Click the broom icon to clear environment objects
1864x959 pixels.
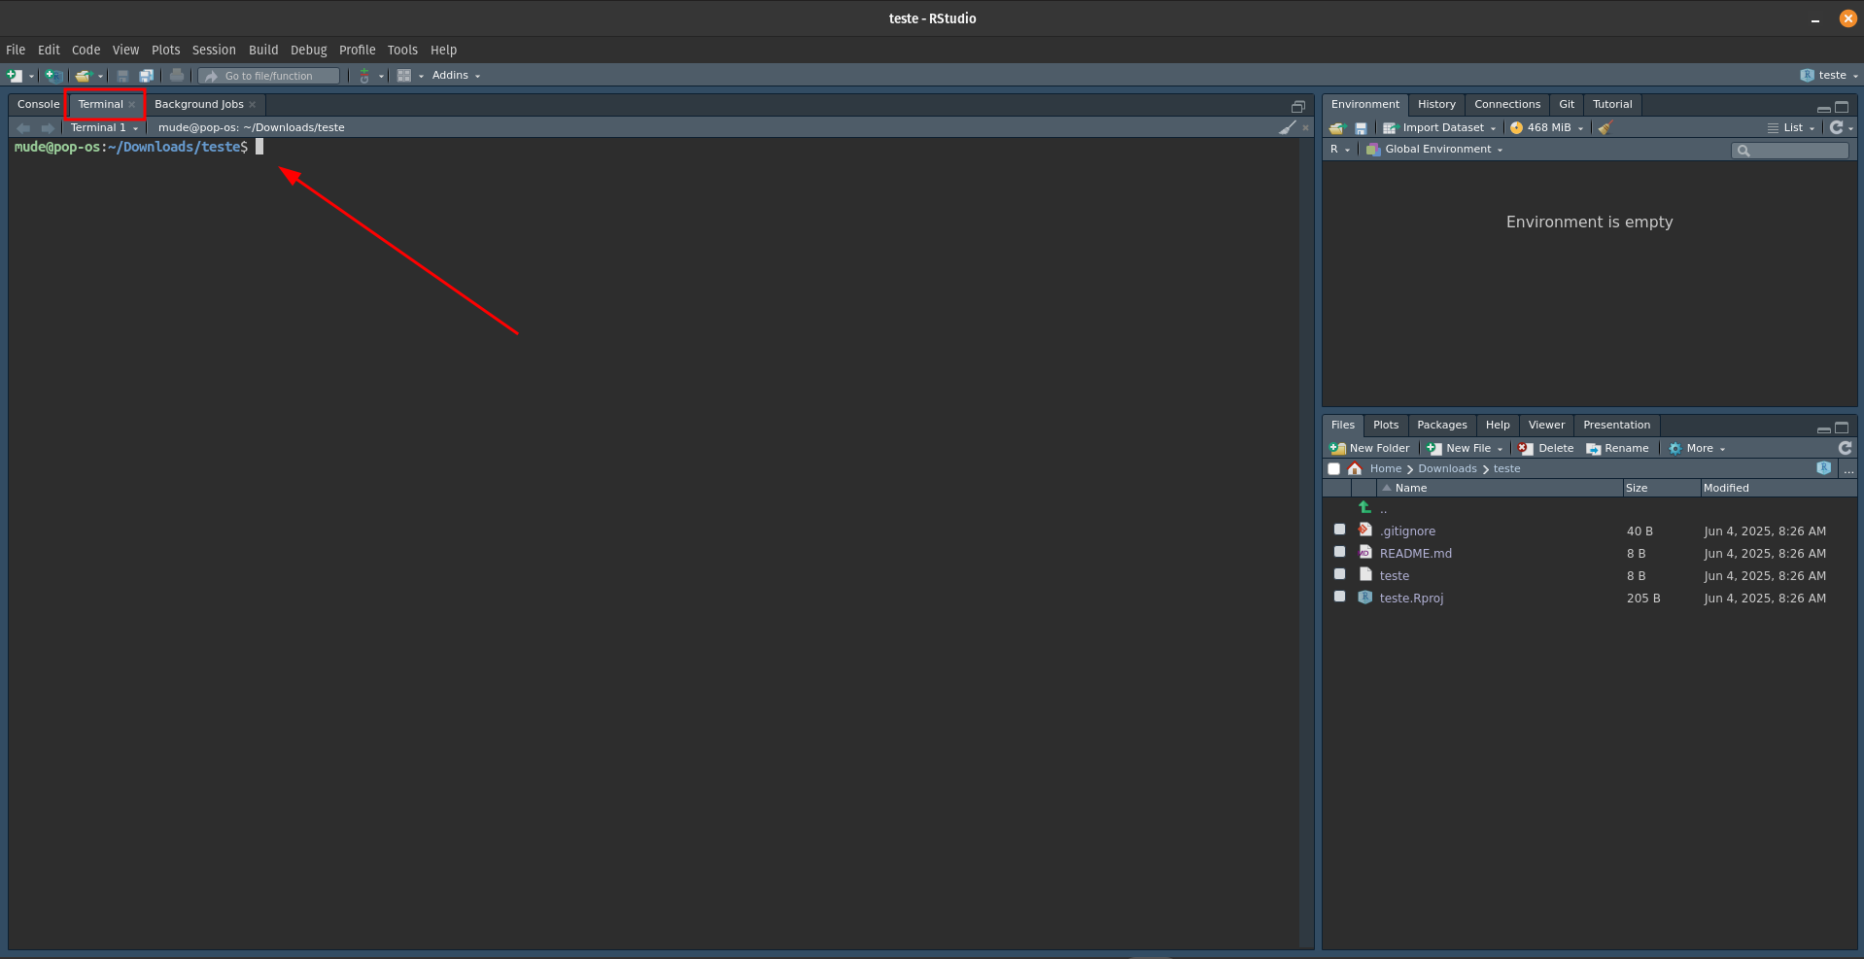click(x=1605, y=128)
